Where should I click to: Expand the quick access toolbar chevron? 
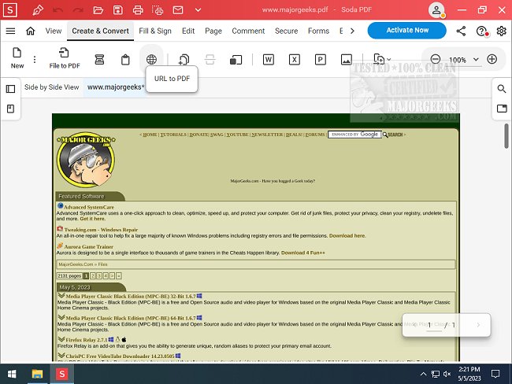pos(198,10)
